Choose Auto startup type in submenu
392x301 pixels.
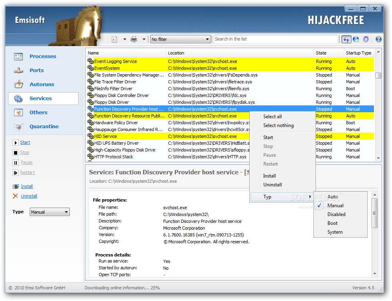tap(341, 197)
